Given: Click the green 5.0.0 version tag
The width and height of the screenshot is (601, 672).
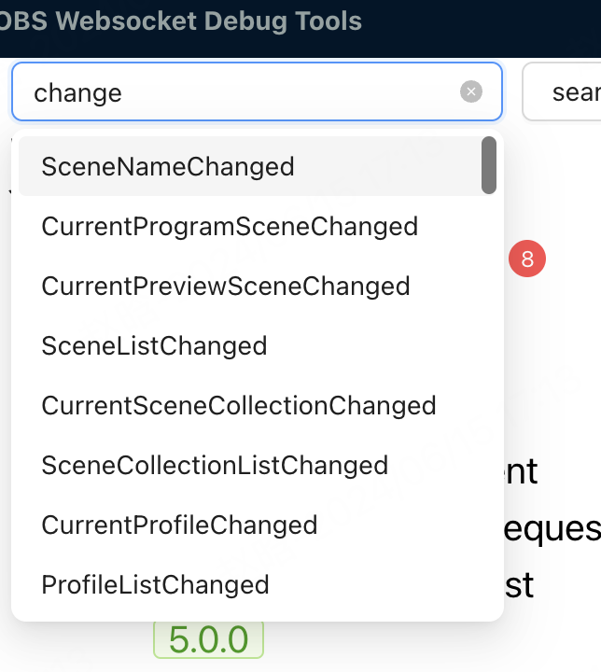Looking at the screenshot, I should 209,639.
